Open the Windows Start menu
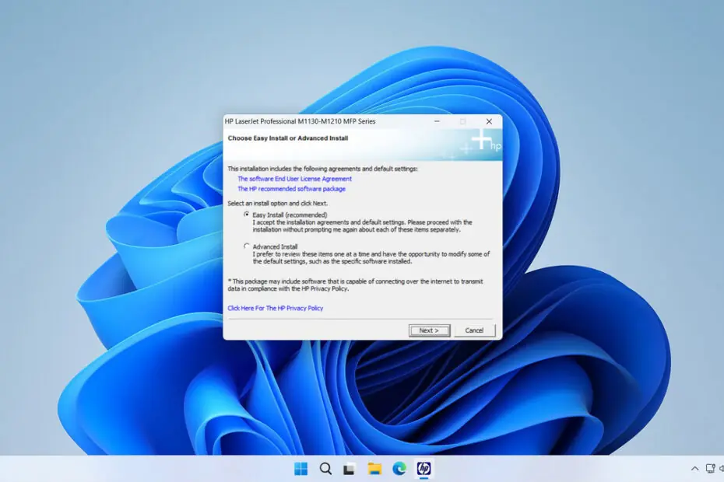 point(300,468)
